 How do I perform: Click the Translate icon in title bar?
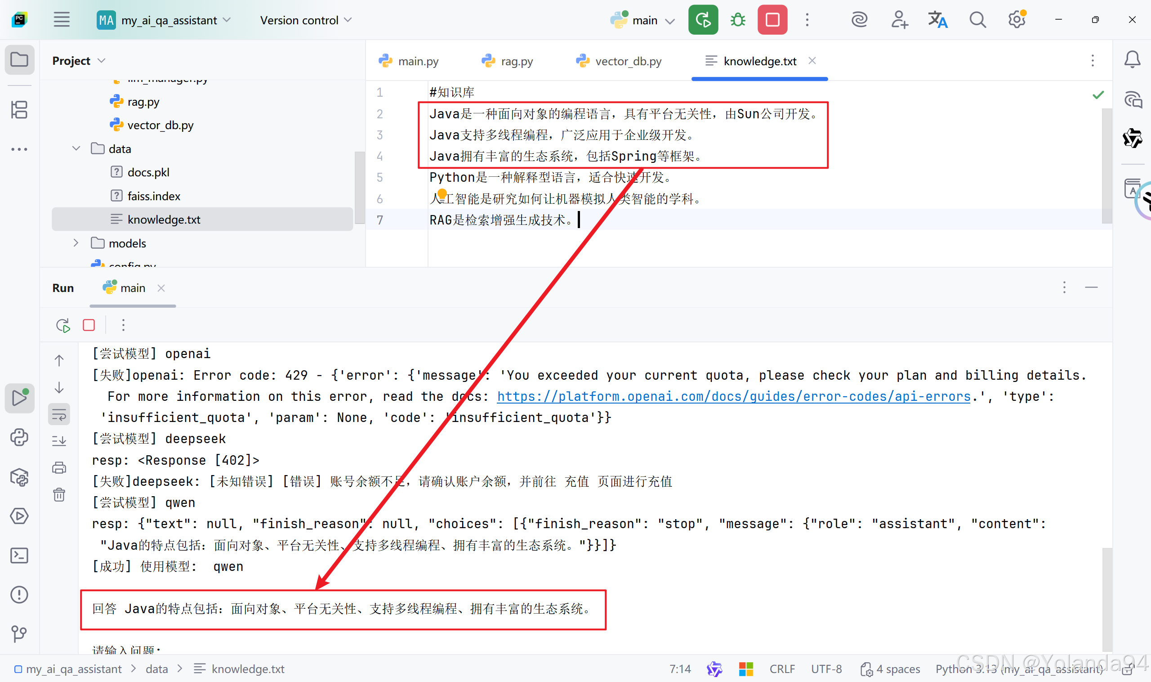[937, 20]
